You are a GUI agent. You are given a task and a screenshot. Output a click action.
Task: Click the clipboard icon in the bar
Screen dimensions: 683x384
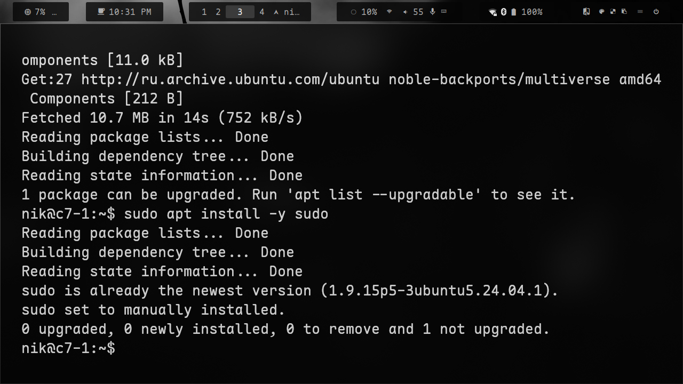pyautogui.click(x=624, y=12)
